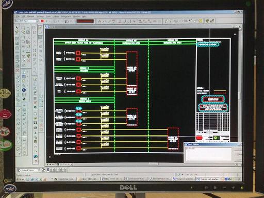The height and width of the screenshot is (198, 264).
Task: Click the Windows Start button
Action: click(x=21, y=179)
